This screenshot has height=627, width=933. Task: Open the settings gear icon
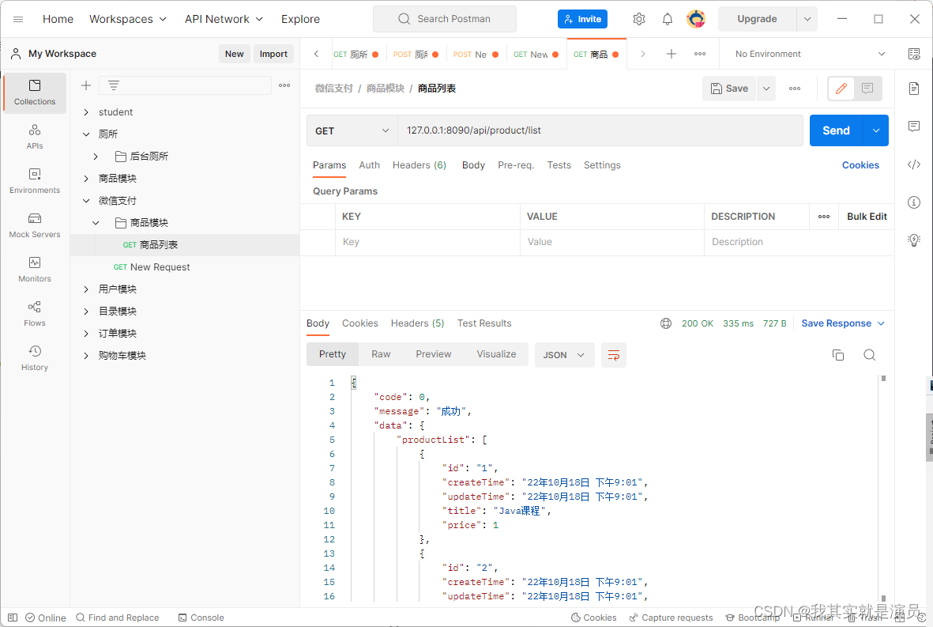coord(639,19)
